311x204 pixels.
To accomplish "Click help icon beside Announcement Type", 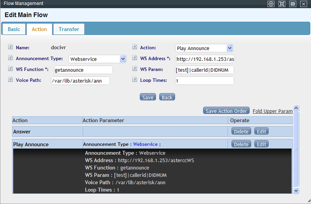I will (x=10, y=58).
